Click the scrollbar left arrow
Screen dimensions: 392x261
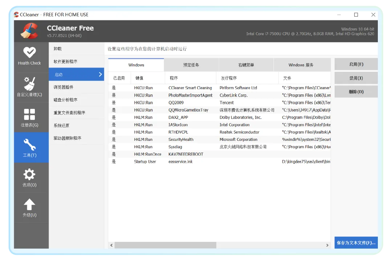click(111, 245)
